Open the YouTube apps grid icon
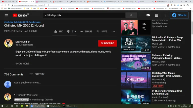The width and height of the screenshot is (193, 108). click(x=157, y=15)
